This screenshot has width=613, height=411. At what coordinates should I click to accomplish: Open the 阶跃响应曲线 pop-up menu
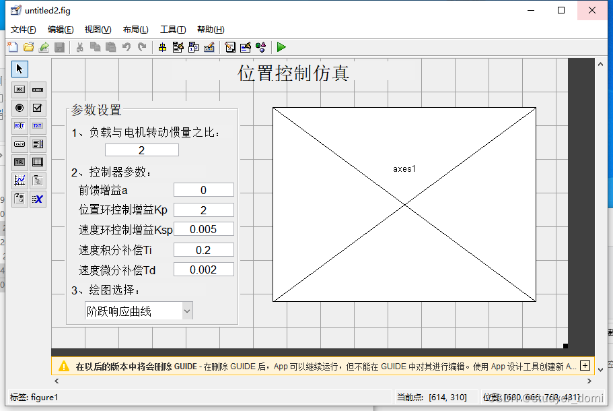[x=139, y=311]
